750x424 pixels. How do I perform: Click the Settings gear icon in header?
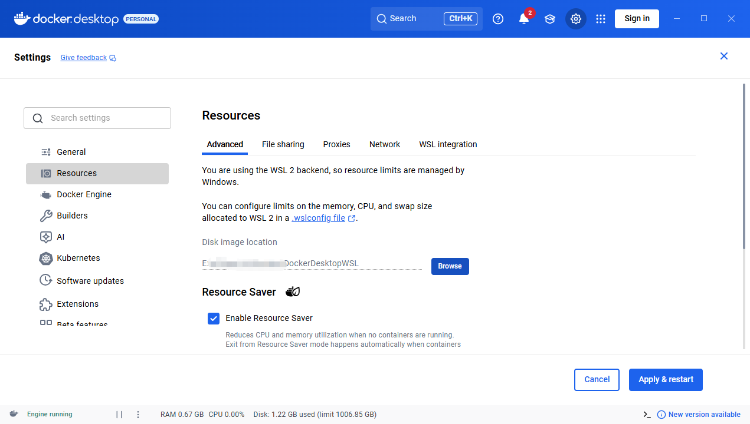coord(576,19)
